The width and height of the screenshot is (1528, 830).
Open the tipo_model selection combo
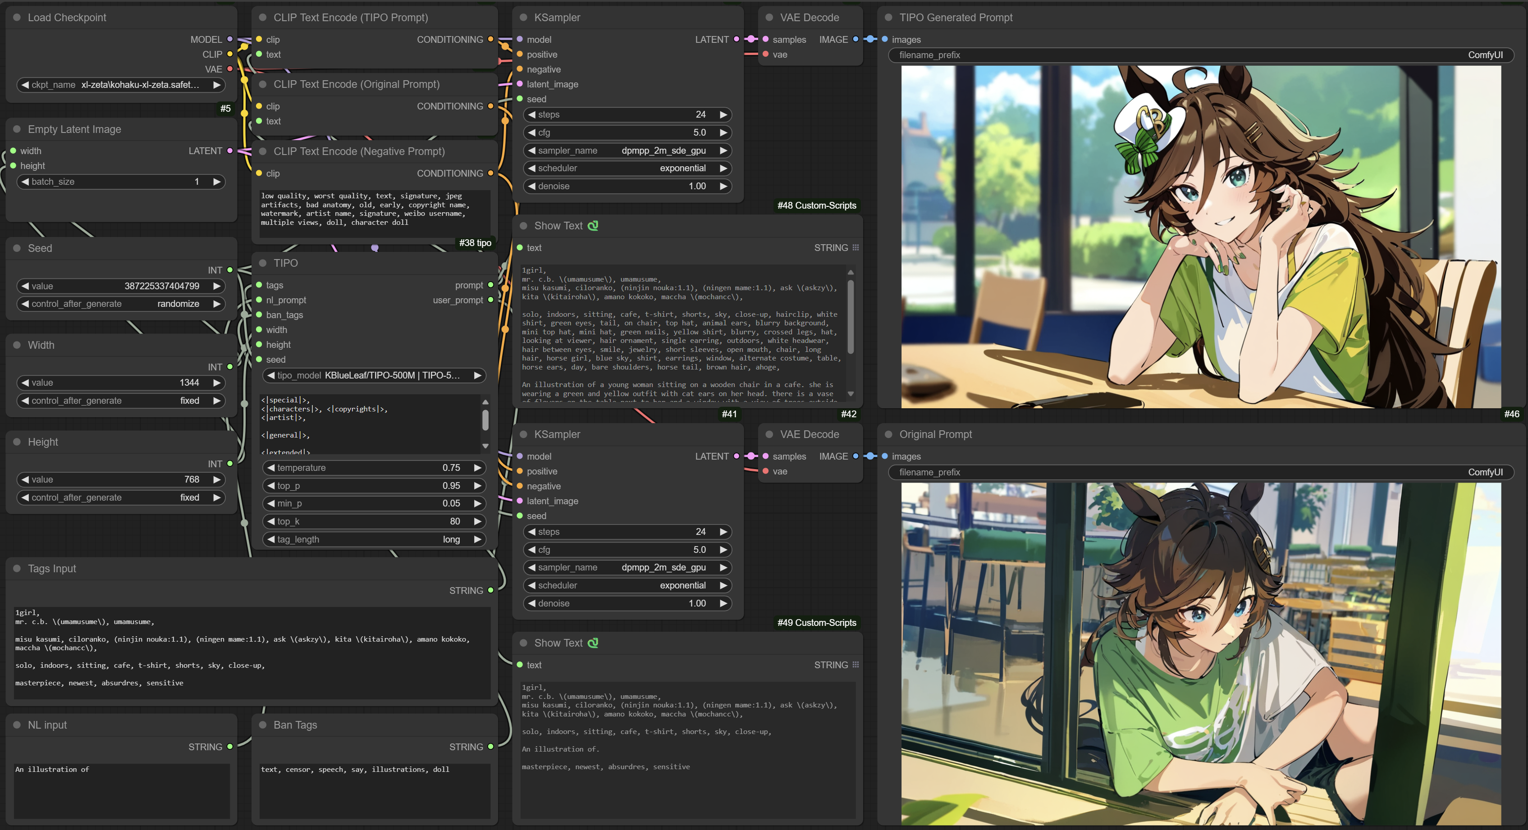pos(374,375)
